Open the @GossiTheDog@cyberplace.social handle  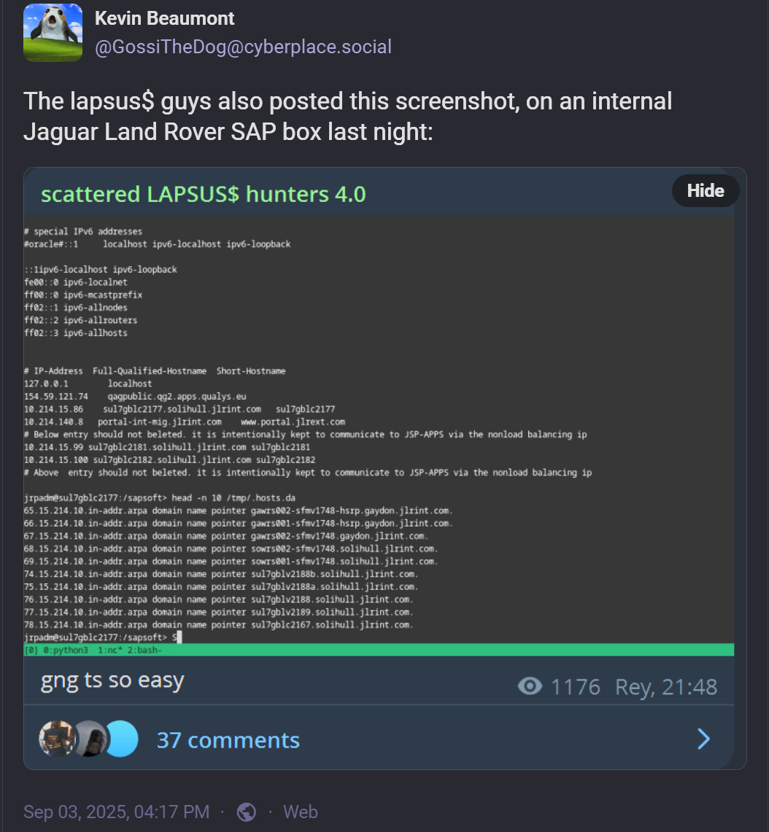coord(243,47)
